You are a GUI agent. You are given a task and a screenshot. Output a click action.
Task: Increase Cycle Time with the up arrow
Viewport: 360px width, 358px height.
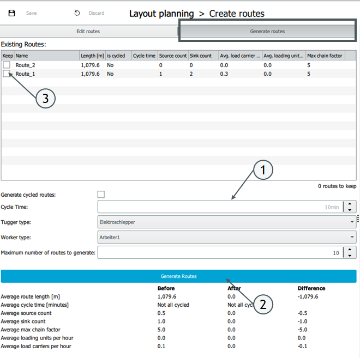[x=350, y=204]
